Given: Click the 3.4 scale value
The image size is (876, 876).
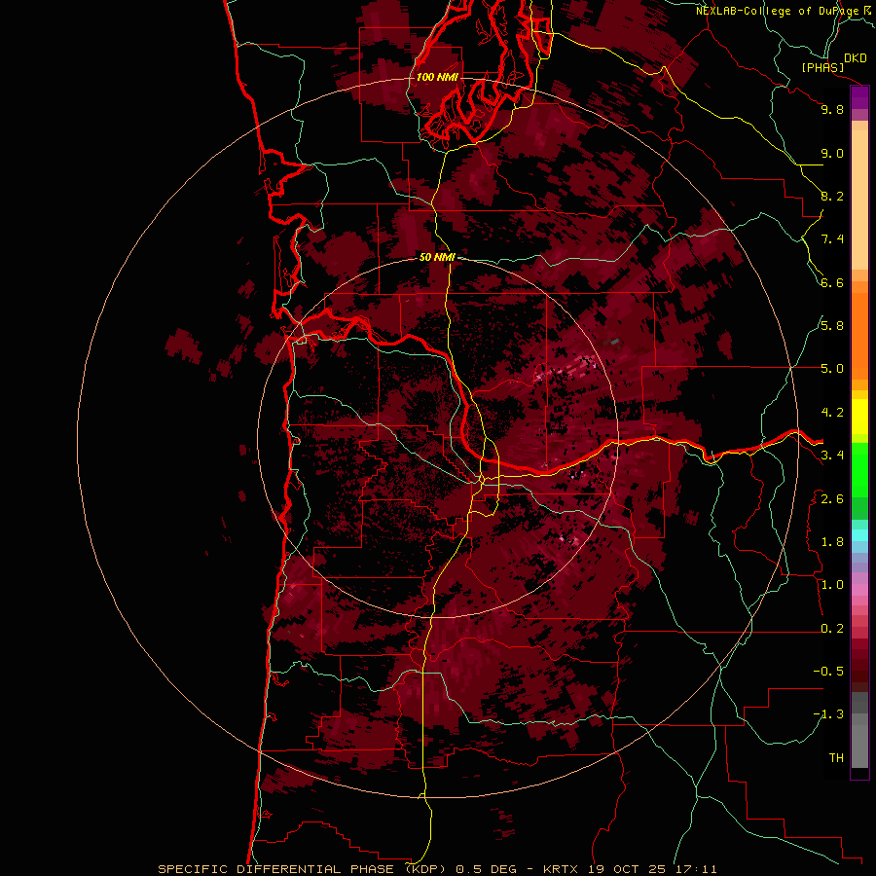Looking at the screenshot, I should click(x=832, y=456).
